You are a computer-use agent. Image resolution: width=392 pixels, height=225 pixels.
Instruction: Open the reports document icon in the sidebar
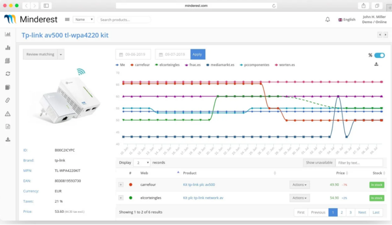(x=8, y=127)
